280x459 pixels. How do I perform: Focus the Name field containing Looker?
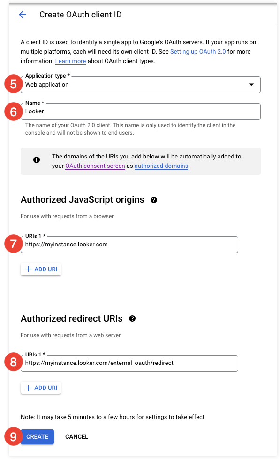(x=140, y=111)
